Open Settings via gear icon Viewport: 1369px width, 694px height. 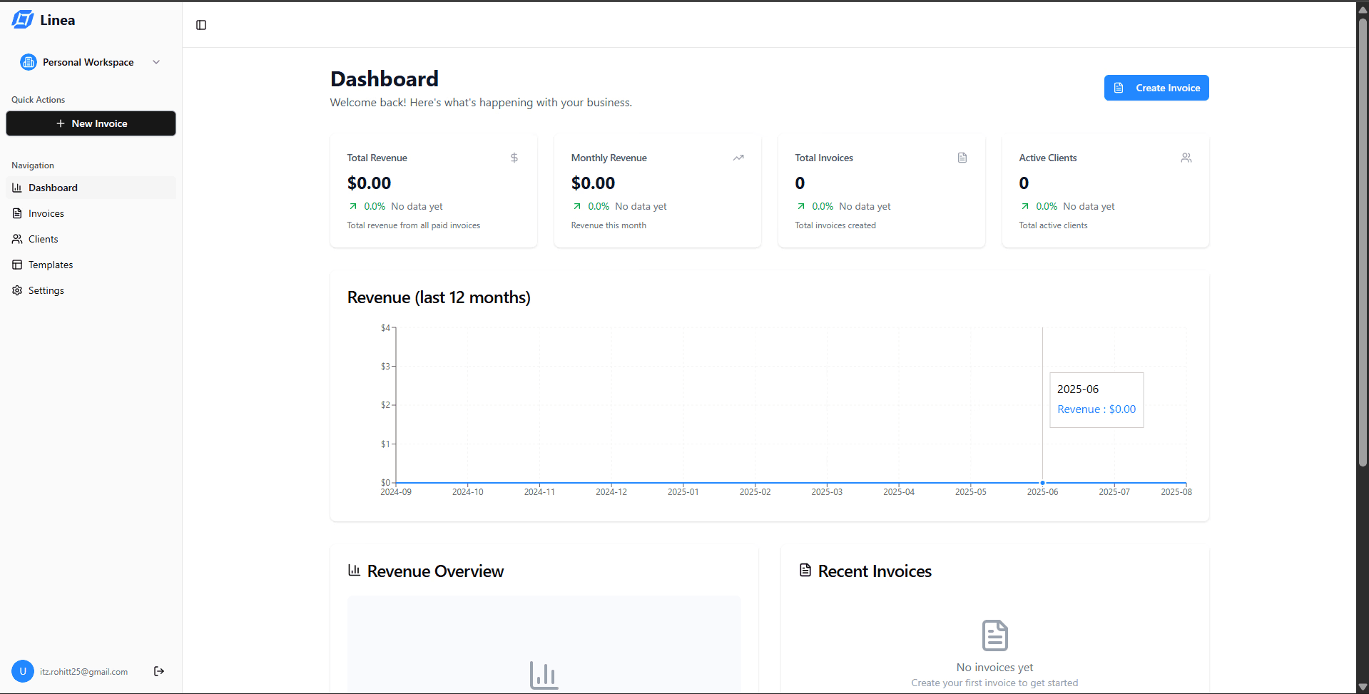click(17, 290)
